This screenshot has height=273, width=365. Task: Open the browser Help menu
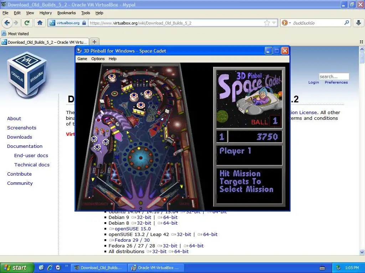pos(99,13)
